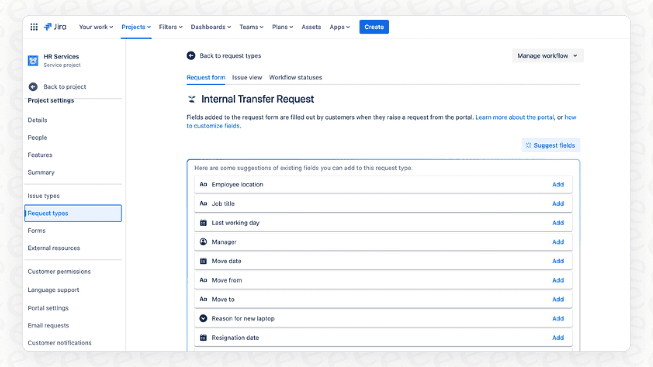Open the Dashboards dropdown
The height and width of the screenshot is (367, 653).
point(211,27)
